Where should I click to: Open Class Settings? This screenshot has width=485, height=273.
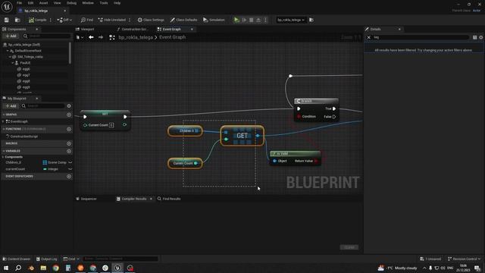pyautogui.click(x=151, y=20)
